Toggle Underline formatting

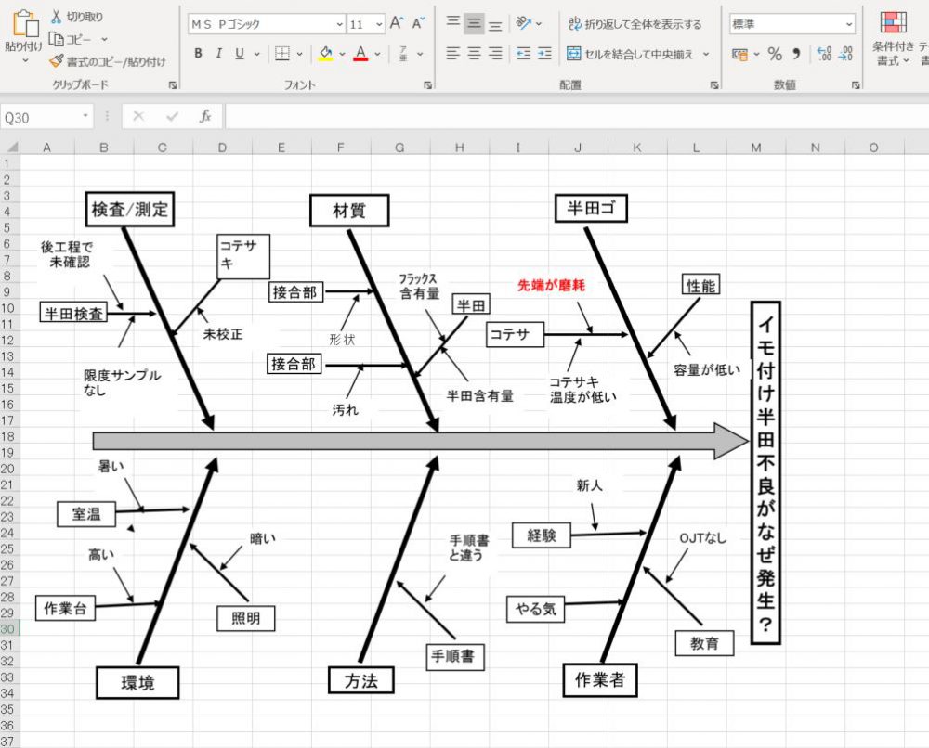tap(239, 54)
